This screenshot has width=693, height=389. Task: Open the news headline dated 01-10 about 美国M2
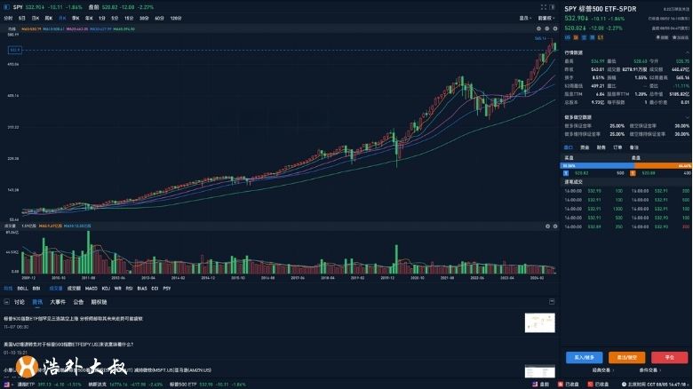(x=68, y=344)
